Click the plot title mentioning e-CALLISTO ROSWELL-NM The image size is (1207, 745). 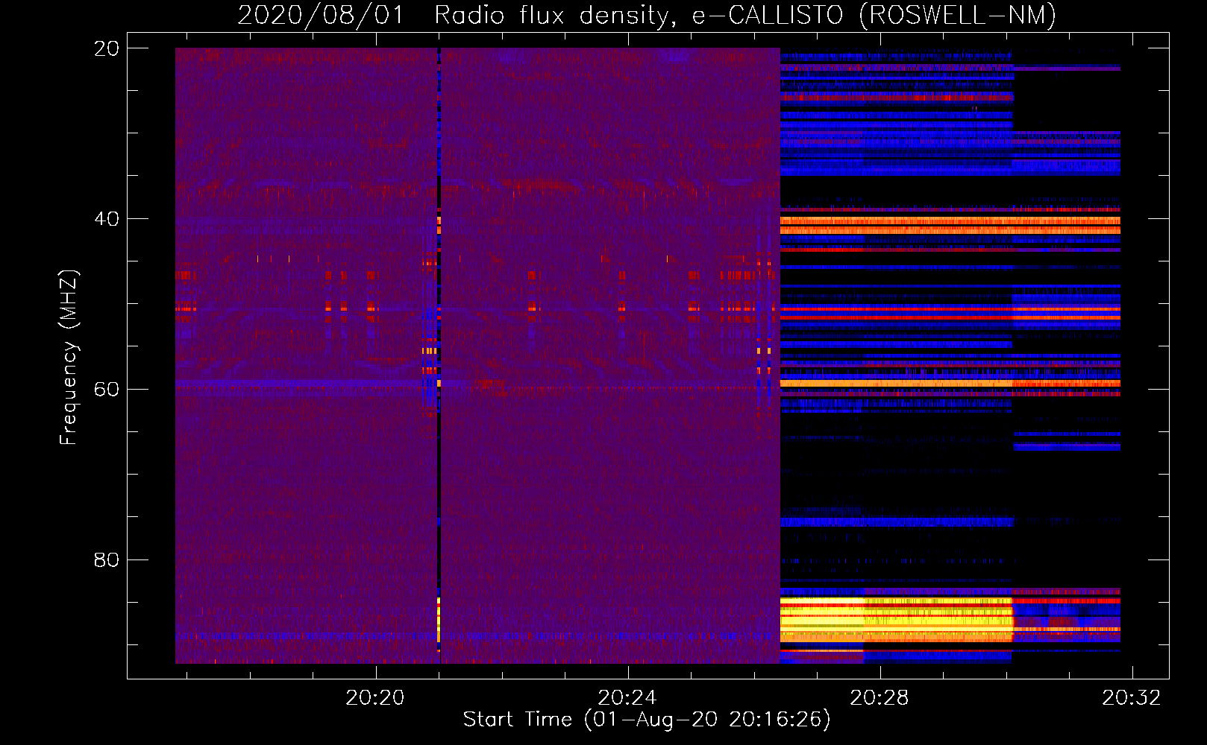click(x=647, y=15)
